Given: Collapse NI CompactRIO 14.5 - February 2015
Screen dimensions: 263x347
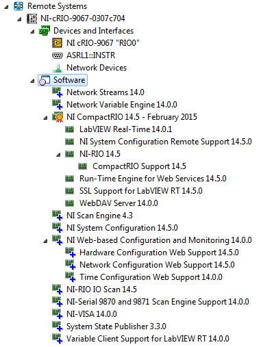Looking at the screenshot, I should pos(46,118).
